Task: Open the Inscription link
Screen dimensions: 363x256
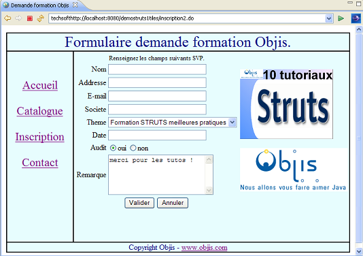Action: 39,137
